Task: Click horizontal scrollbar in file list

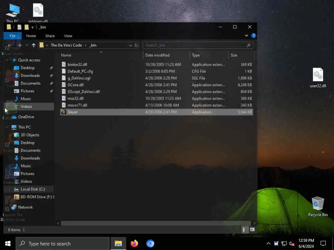Action: pos(156,223)
